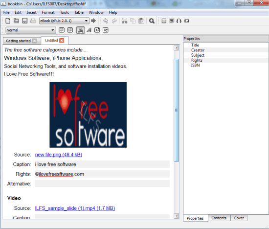
Task: Toggle the italic A style button
Action: pos(89,30)
